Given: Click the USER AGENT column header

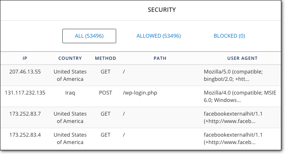Looking at the screenshot, I should coord(242,58).
